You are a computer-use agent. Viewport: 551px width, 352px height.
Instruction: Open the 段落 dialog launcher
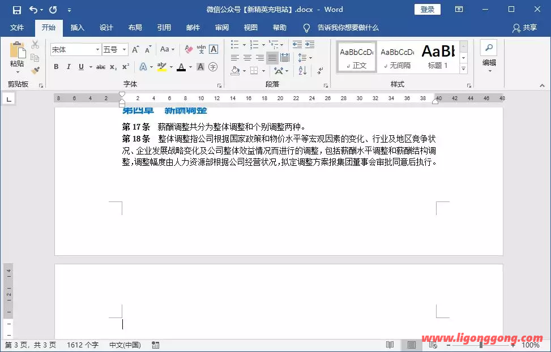[x=326, y=85]
